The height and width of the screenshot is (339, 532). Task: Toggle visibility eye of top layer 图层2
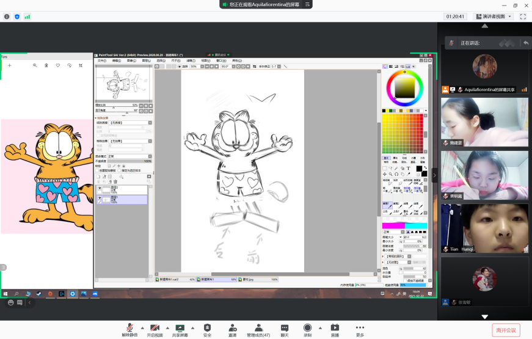(100, 188)
